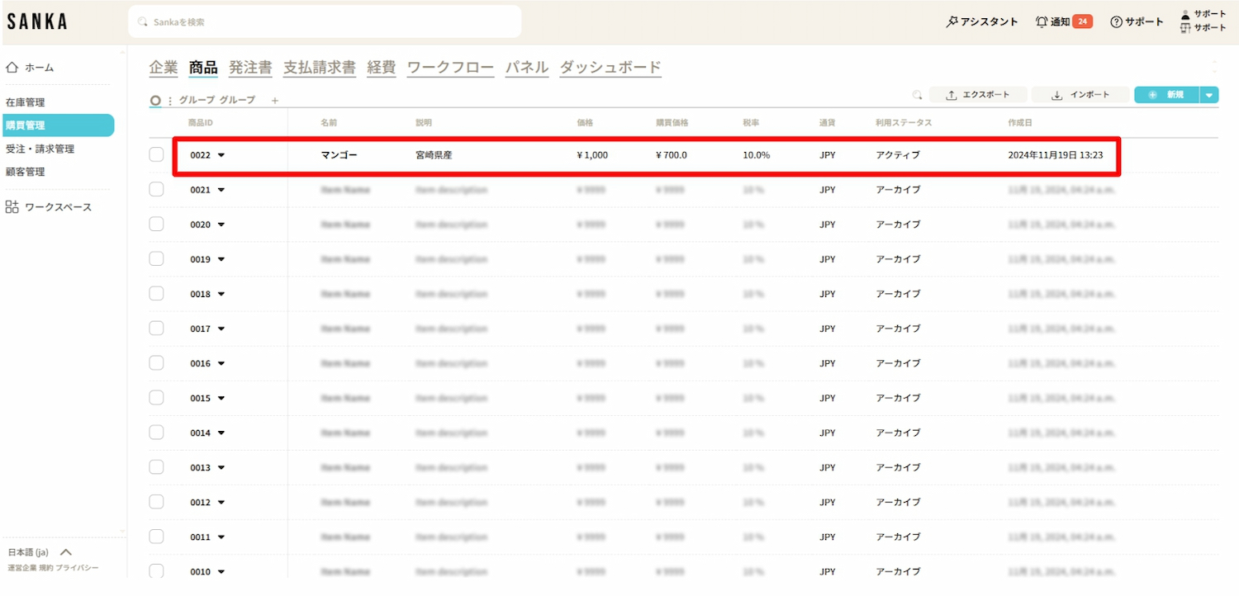The height and width of the screenshot is (596, 1239).
Task: Open the dropdown for product 0018
Action: [x=221, y=294]
